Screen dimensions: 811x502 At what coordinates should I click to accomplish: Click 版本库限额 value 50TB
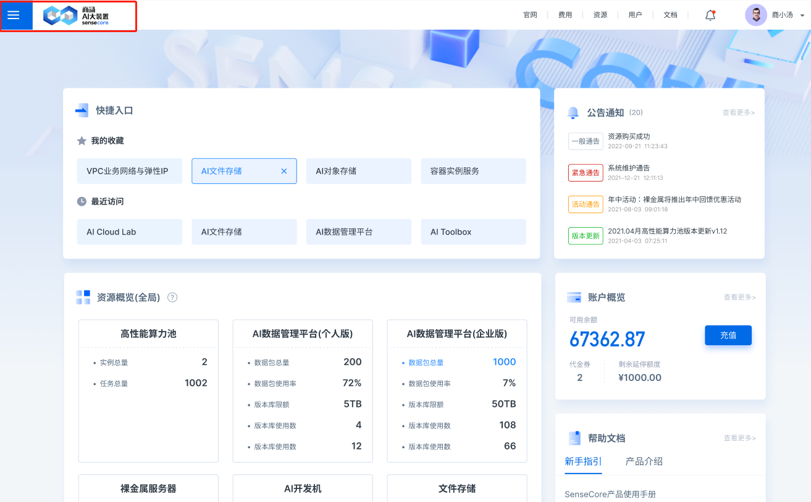[504, 404]
